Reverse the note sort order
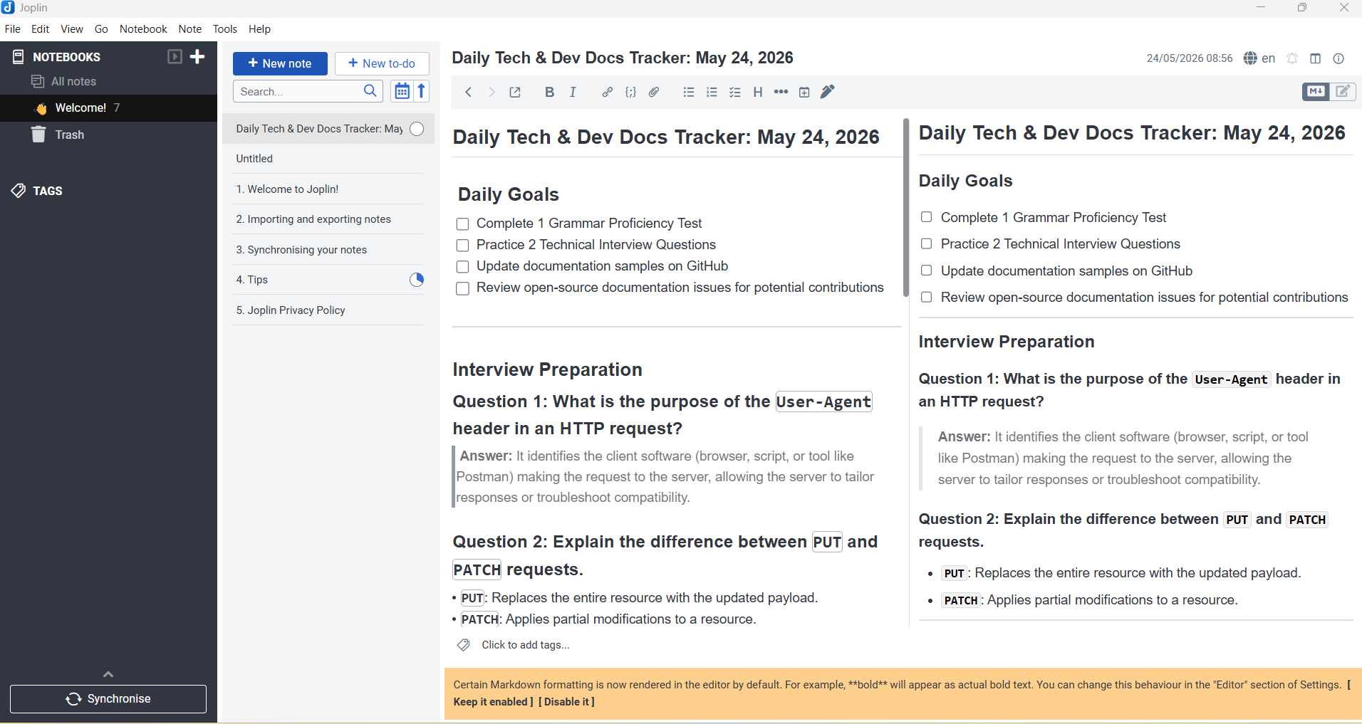Screen dimensions: 1362x724 click(x=422, y=91)
